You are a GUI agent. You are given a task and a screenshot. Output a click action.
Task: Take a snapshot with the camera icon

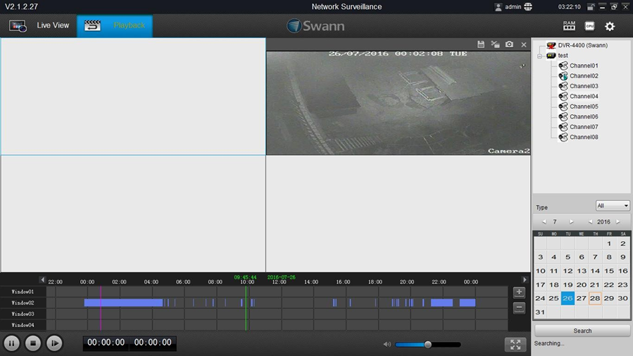(x=509, y=44)
